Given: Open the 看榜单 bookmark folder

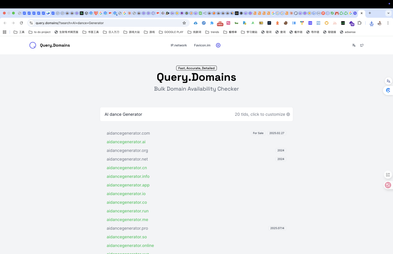Looking at the screenshot, I should [230, 32].
